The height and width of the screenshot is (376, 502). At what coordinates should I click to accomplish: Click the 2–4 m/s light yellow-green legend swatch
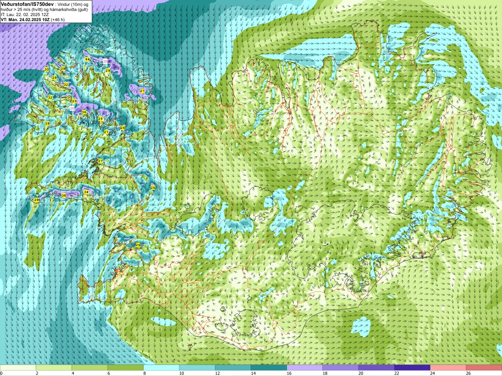coord(54,368)
